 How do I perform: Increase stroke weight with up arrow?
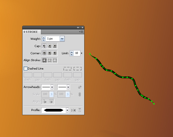(44, 37)
